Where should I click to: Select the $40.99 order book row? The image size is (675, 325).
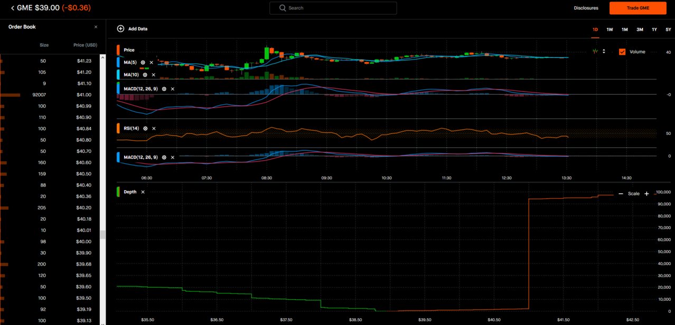pyautogui.click(x=50, y=106)
